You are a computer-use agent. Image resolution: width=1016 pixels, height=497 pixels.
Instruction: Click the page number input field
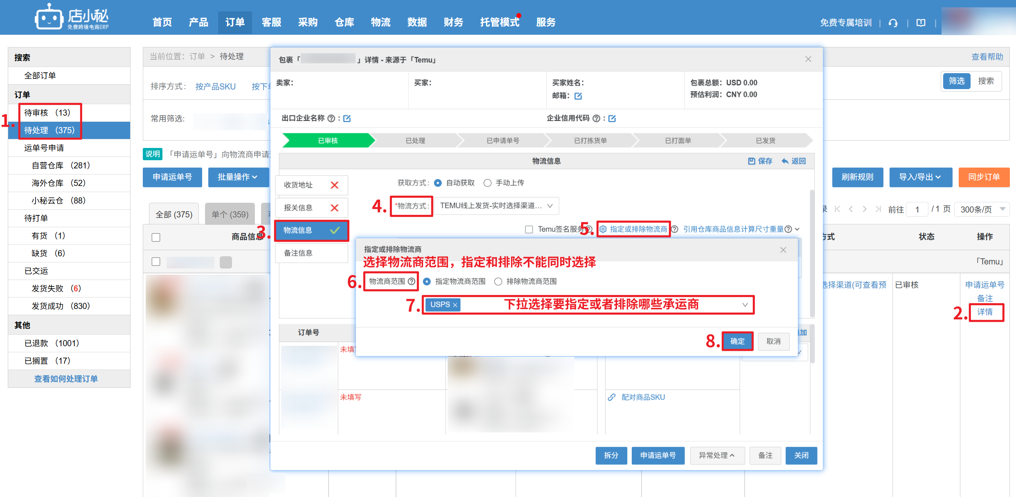pyautogui.click(x=917, y=210)
